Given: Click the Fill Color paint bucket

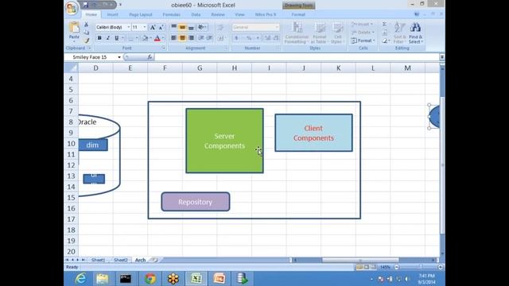Looking at the screenshot, I should click(x=145, y=38).
